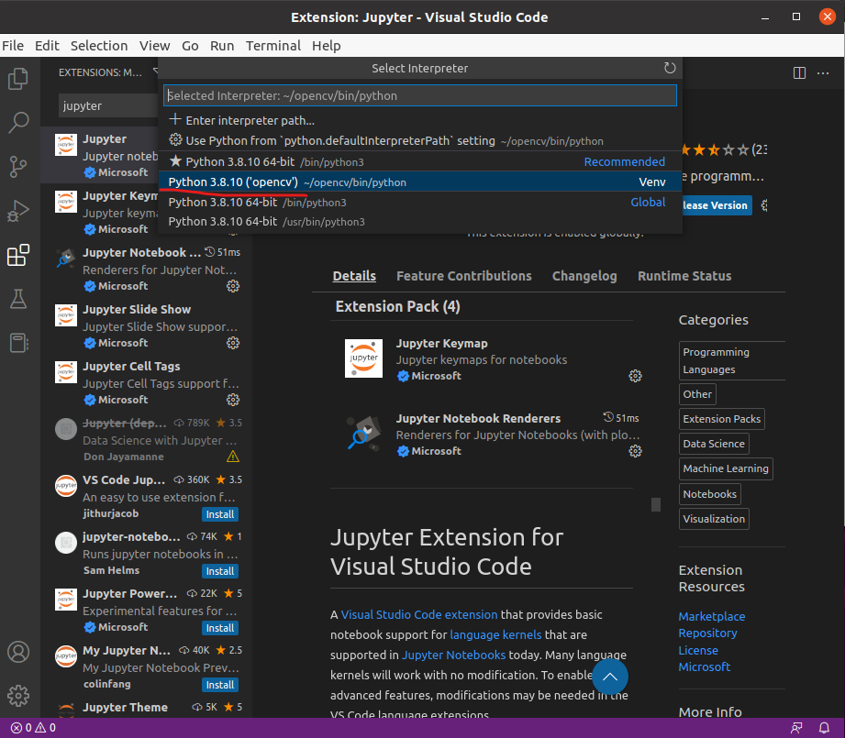Click extension details scrollbar thumb
The height and width of the screenshot is (738, 845).
point(656,504)
